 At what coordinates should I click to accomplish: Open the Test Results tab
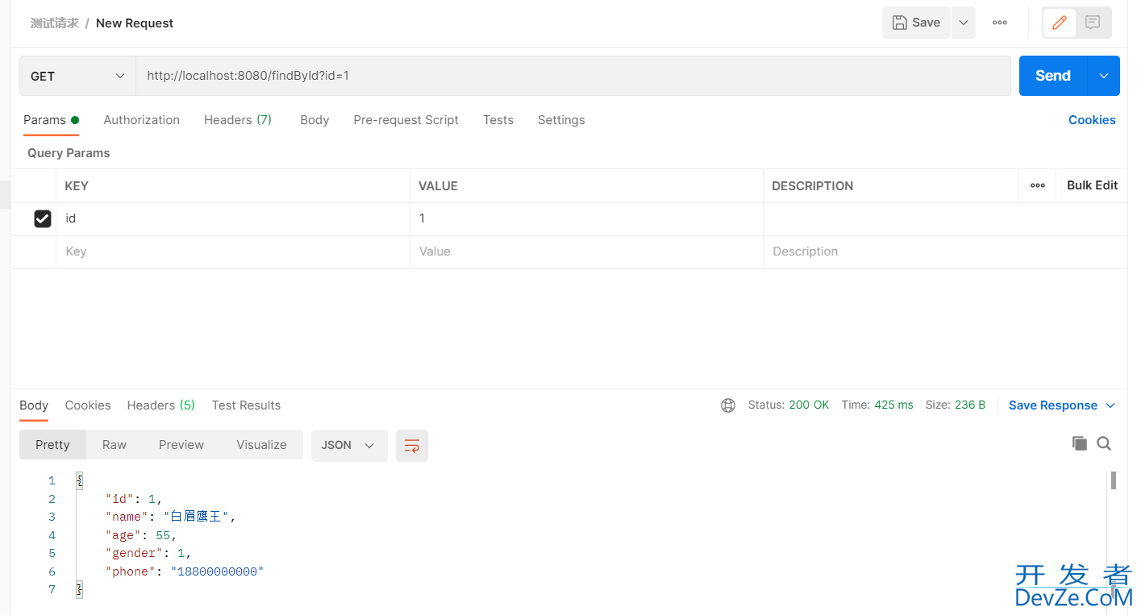click(x=246, y=405)
